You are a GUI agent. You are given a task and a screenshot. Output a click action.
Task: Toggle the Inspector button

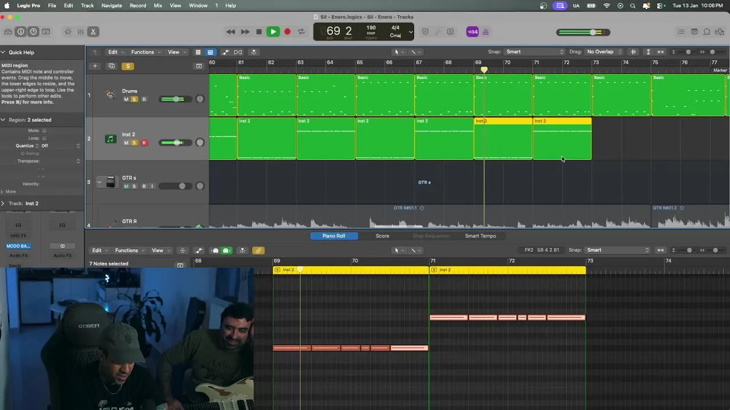21,32
